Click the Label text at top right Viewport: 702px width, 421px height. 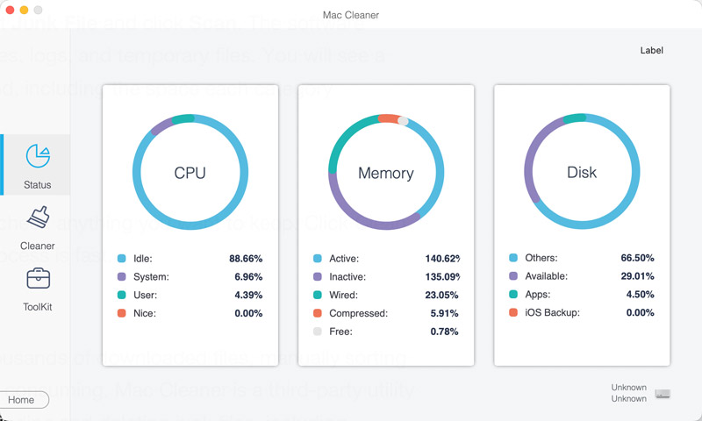651,50
